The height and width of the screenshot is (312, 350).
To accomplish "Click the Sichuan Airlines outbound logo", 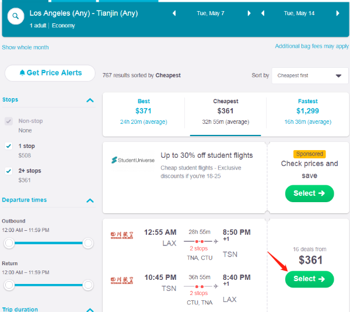I will pos(122,235).
